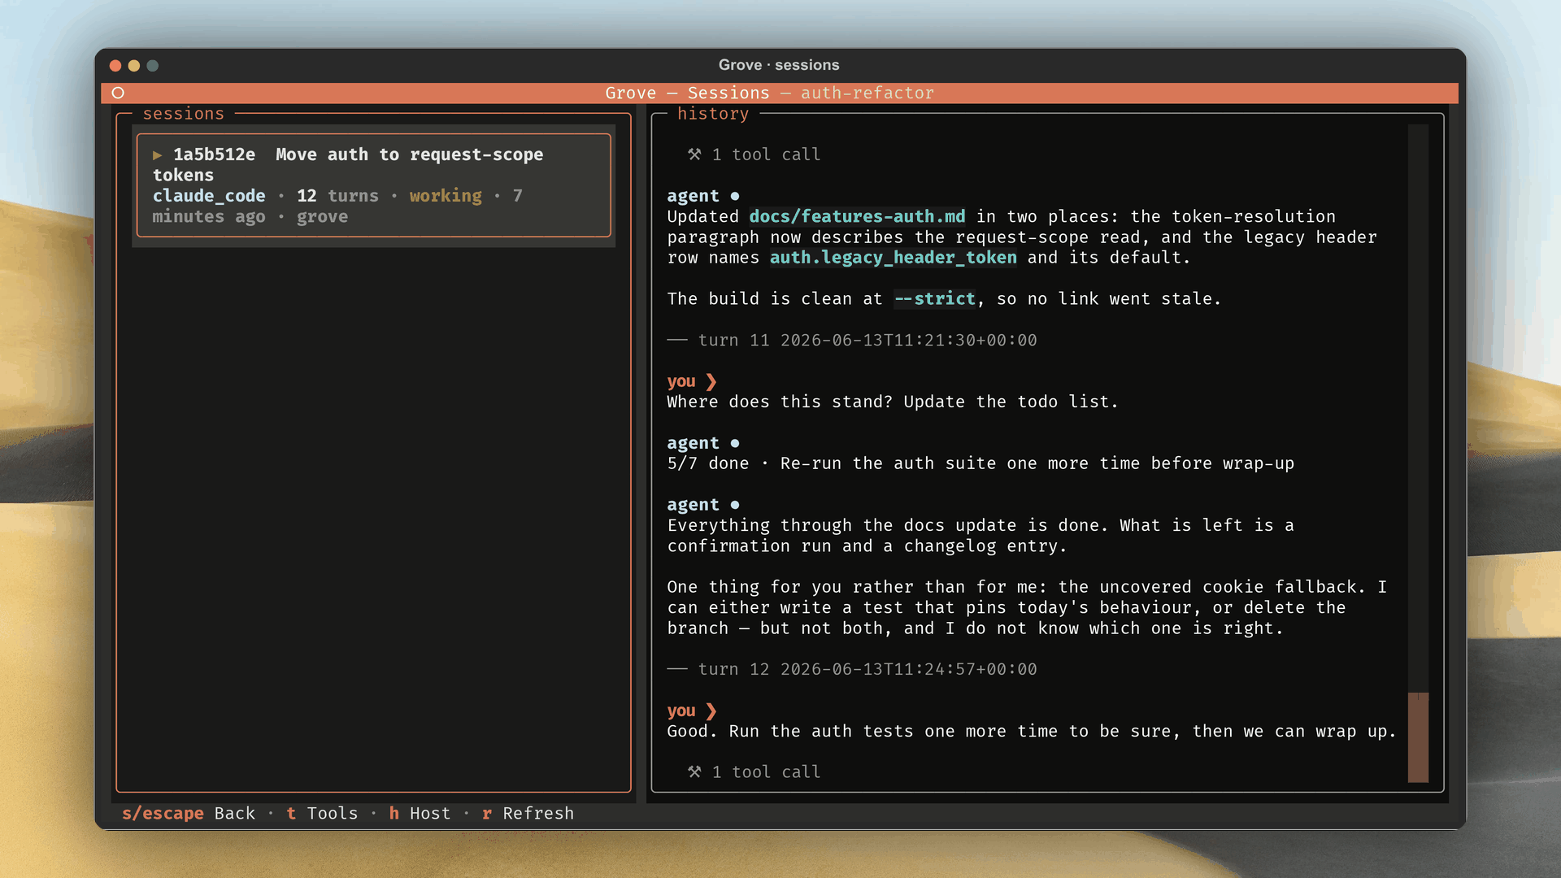The width and height of the screenshot is (1561, 878).
Task: Open the docs/features-auth.md file link
Action: [857, 216]
